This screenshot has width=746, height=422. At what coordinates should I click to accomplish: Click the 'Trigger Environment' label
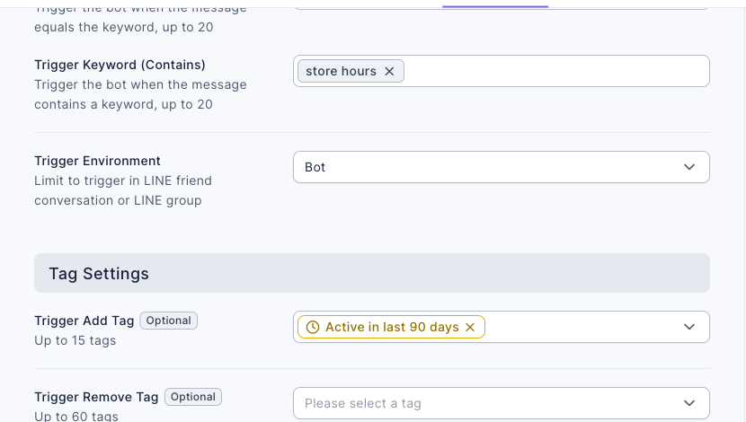pyautogui.click(x=97, y=161)
